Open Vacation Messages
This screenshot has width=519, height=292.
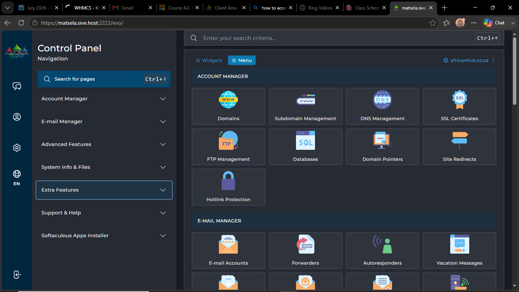click(x=459, y=251)
